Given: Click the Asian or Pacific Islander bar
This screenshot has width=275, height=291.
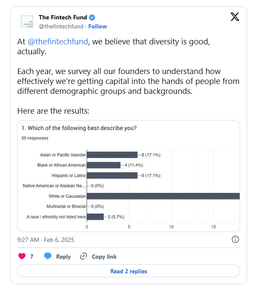Looking at the screenshot, I should point(112,155).
